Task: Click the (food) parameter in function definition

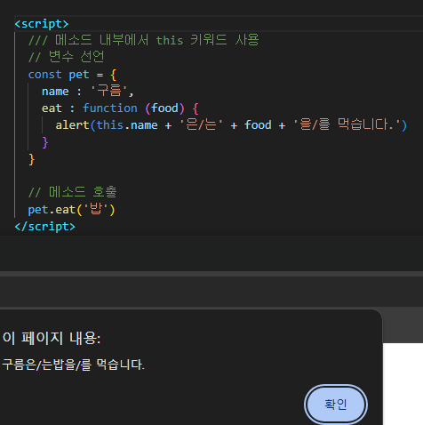Action: (164, 108)
